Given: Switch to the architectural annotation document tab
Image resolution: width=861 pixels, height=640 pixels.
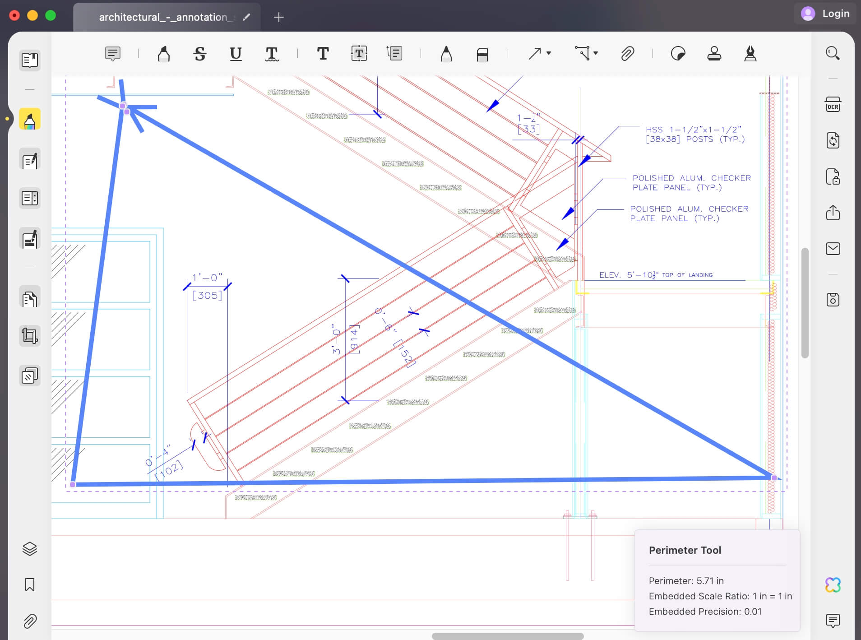Looking at the screenshot, I should point(166,17).
